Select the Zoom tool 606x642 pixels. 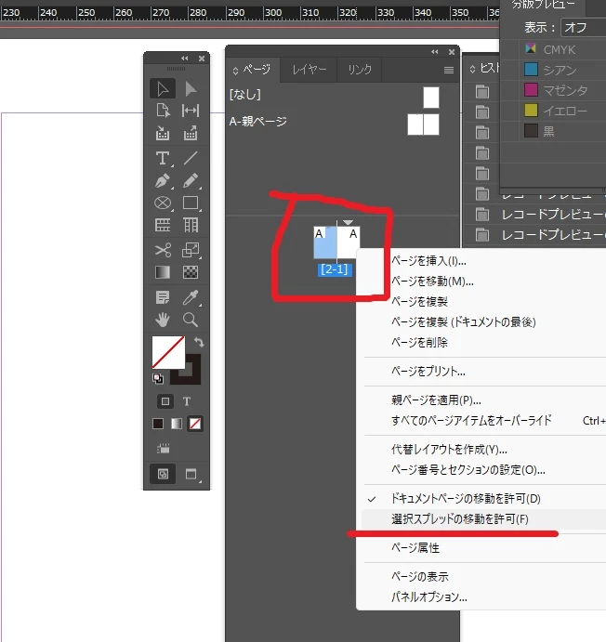point(191,320)
